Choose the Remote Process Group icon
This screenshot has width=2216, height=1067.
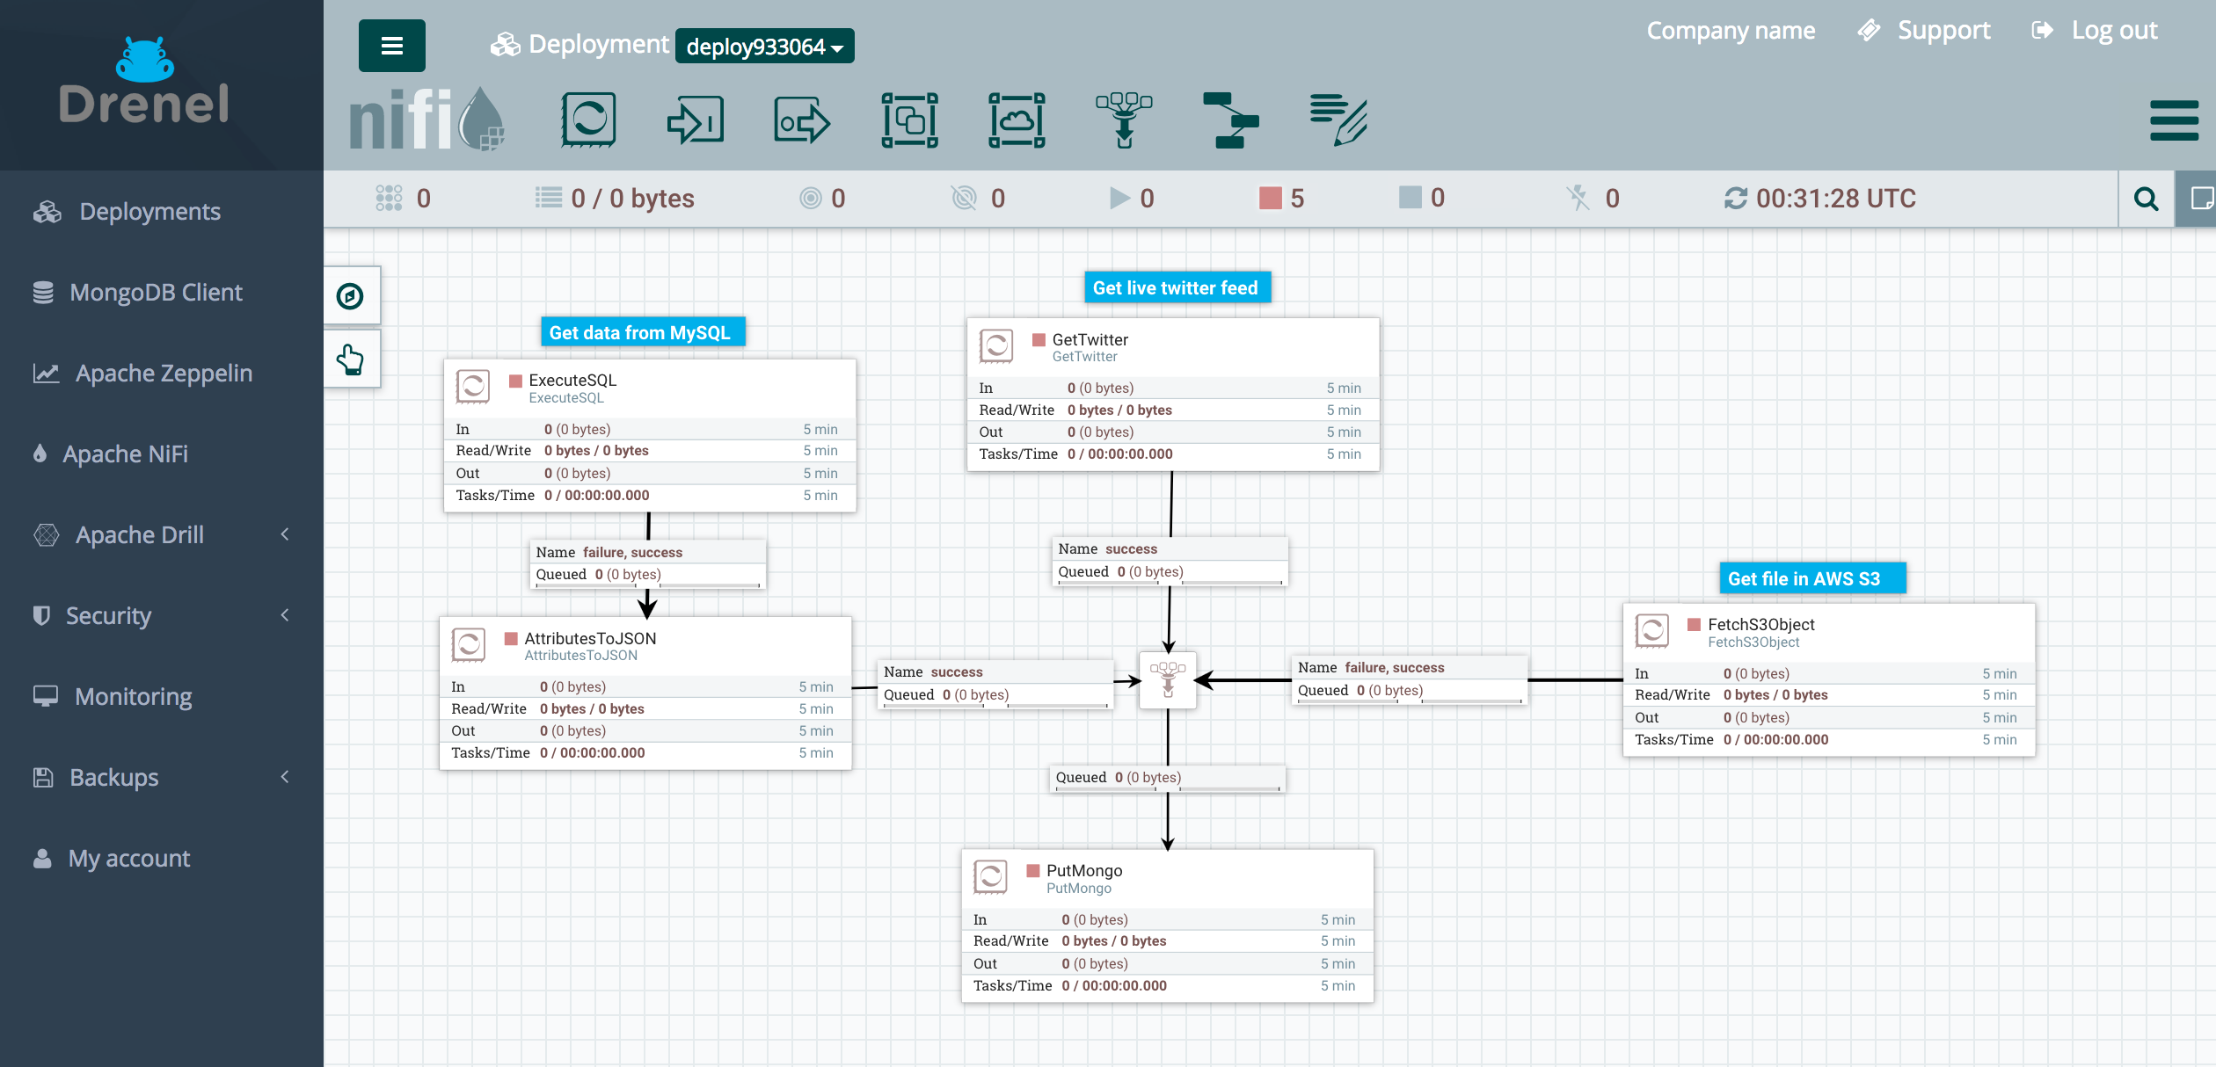(1017, 120)
